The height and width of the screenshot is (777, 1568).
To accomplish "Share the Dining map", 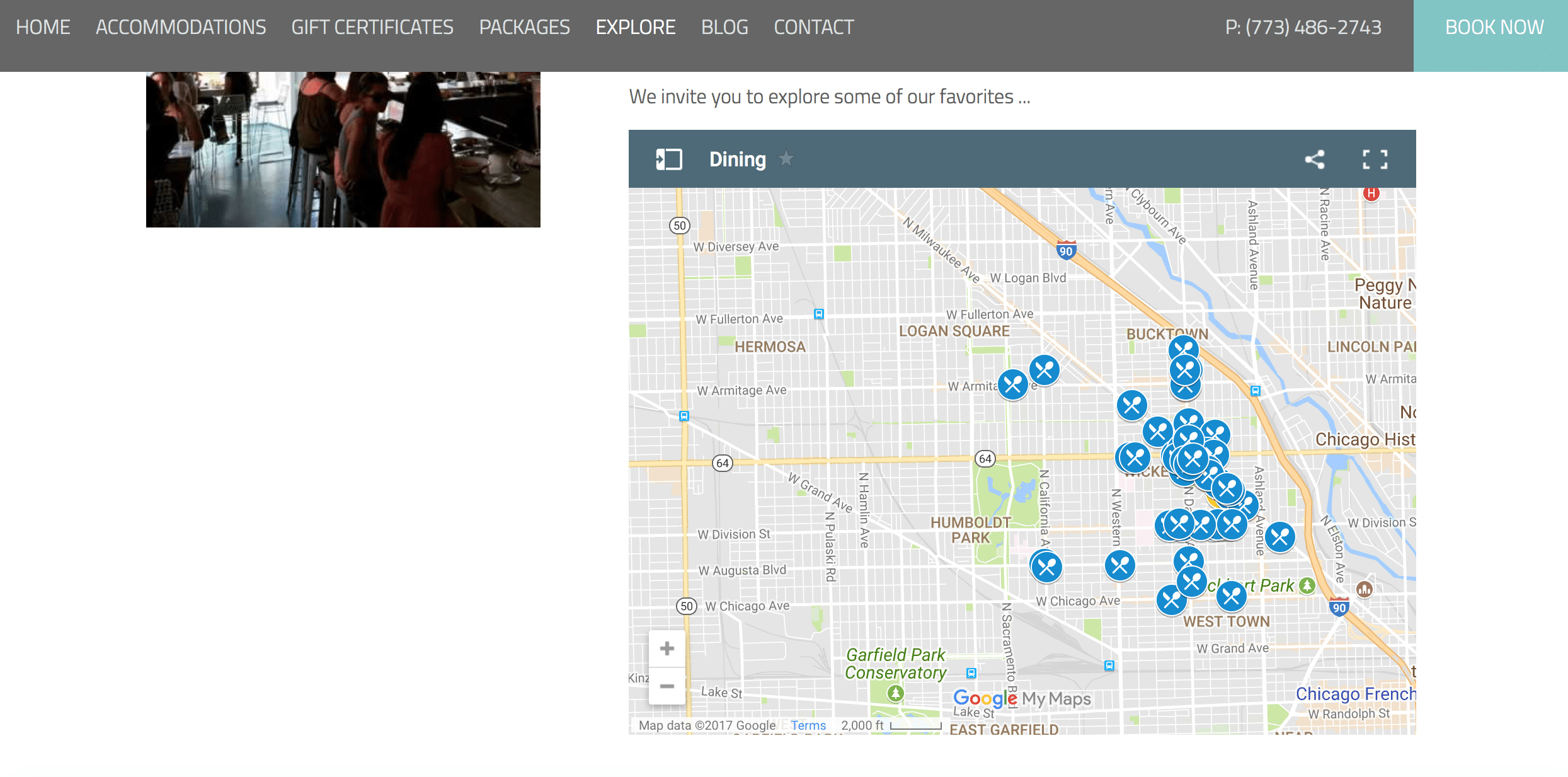I will tap(1315, 159).
